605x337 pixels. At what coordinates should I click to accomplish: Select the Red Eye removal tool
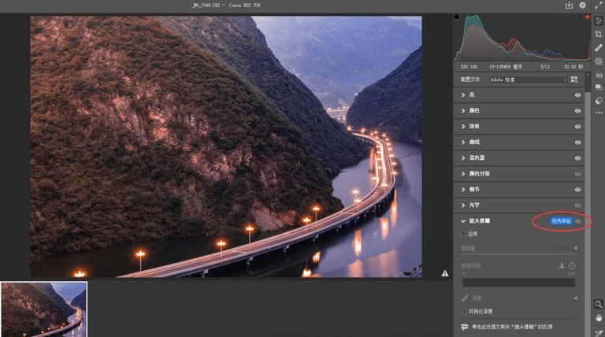[599, 75]
